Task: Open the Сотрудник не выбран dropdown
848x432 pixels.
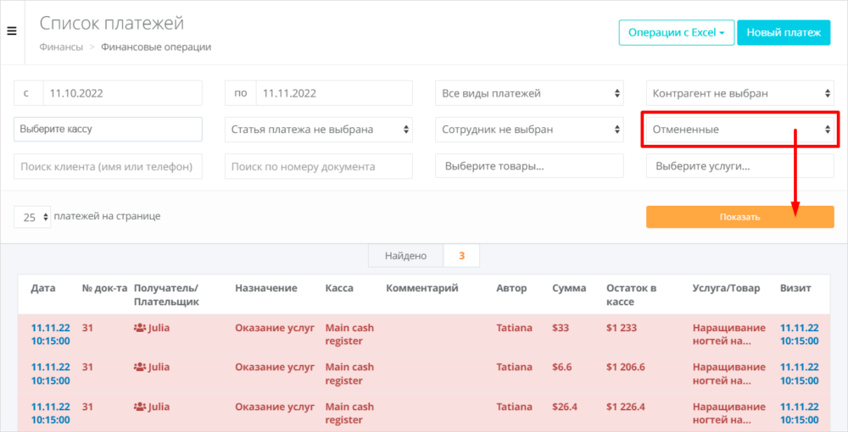Action: [x=529, y=130]
